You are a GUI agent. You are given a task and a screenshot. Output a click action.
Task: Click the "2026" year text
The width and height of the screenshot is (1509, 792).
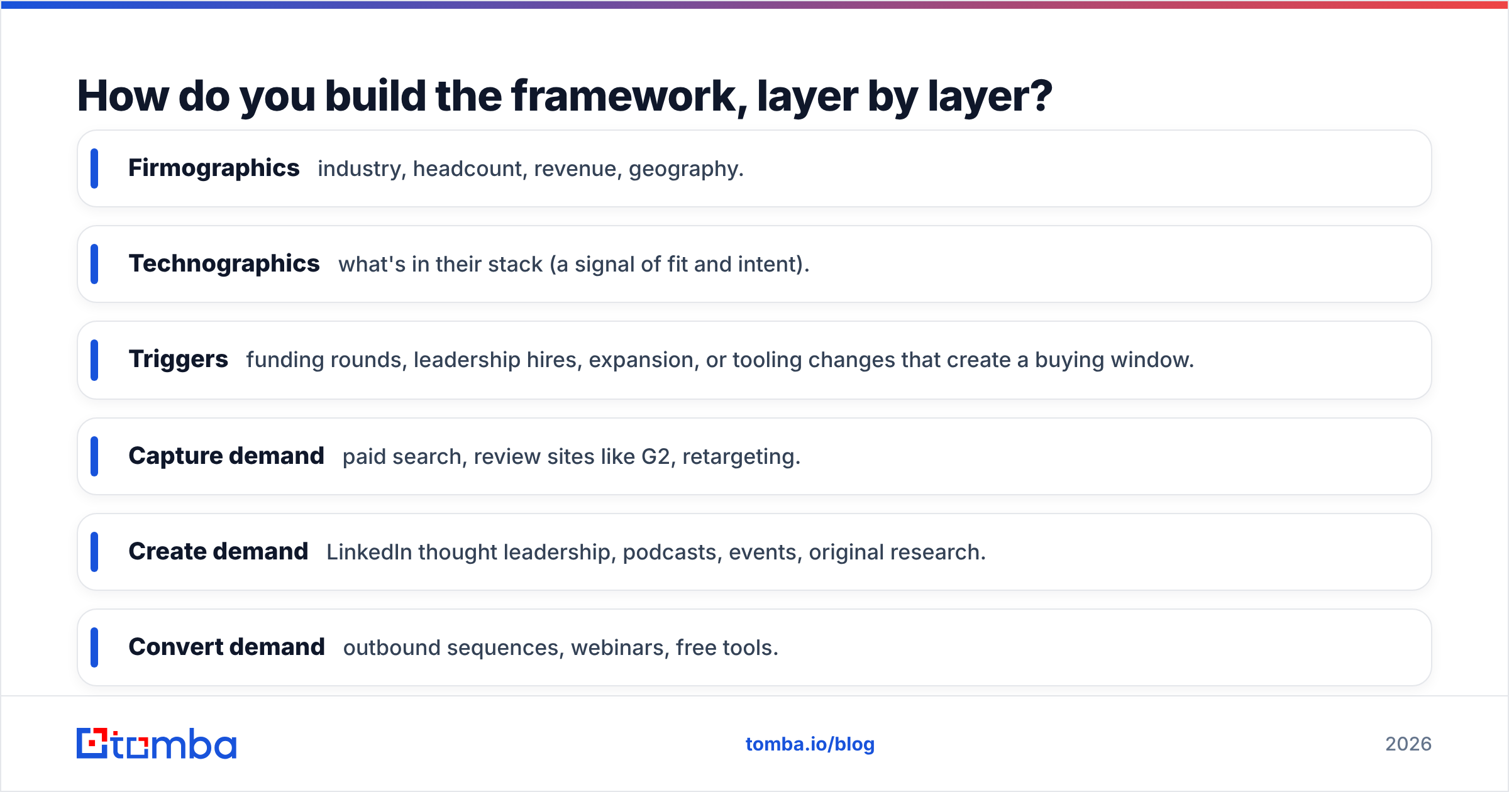pyautogui.click(x=1408, y=744)
